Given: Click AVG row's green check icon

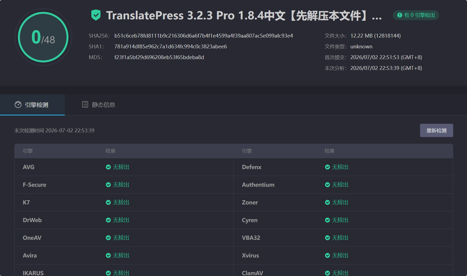Looking at the screenshot, I should 108,167.
